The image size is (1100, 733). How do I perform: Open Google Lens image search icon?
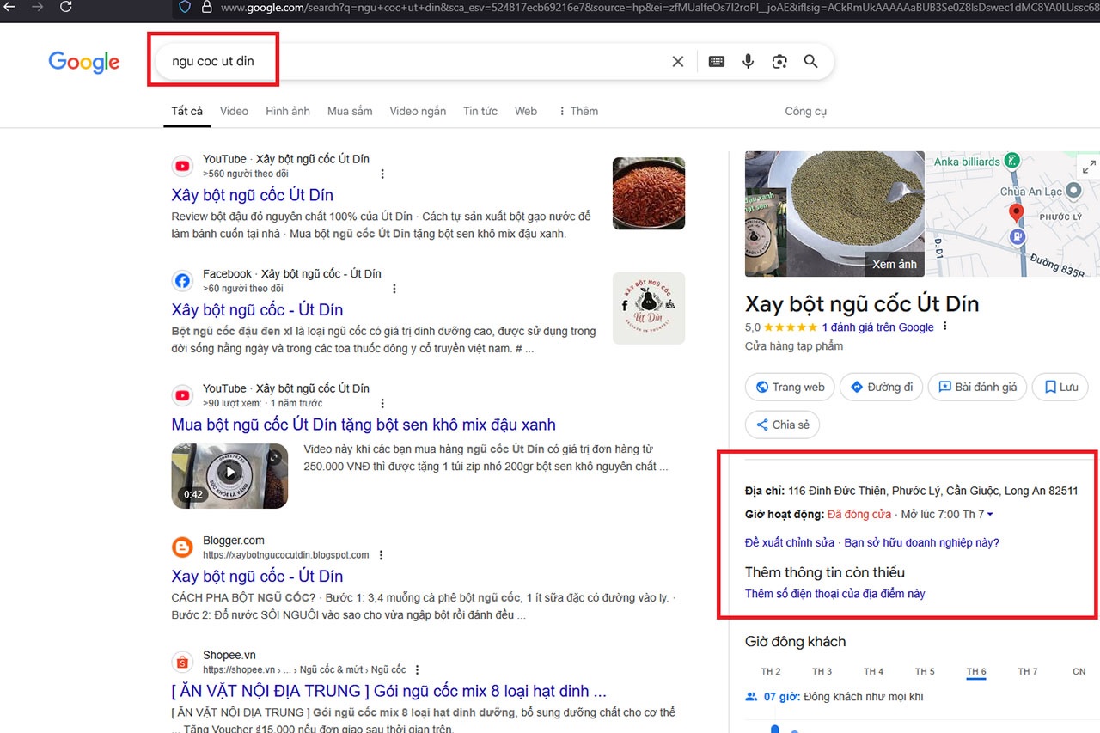pyautogui.click(x=779, y=62)
